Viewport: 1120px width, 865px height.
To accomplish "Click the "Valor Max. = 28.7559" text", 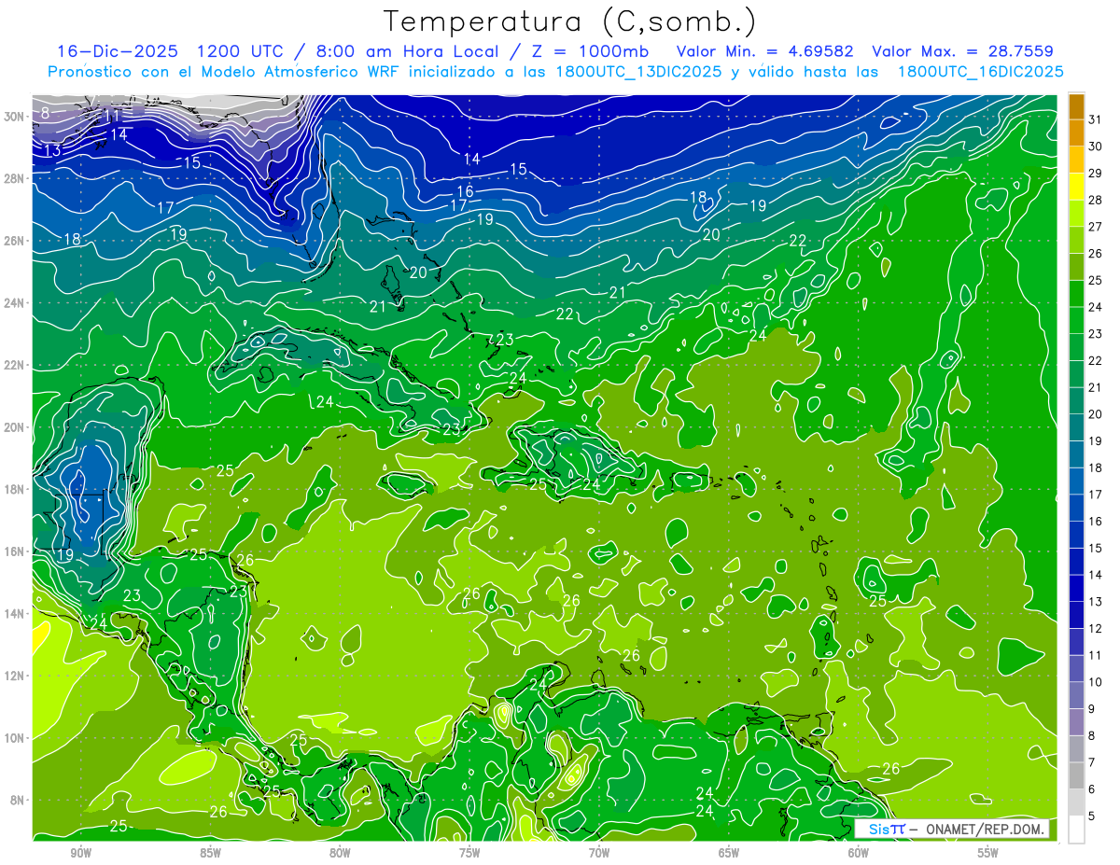I will pos(962,50).
